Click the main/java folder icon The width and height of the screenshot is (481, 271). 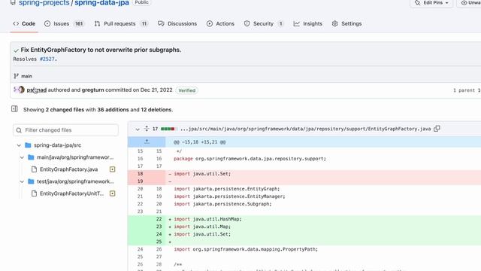(31, 157)
